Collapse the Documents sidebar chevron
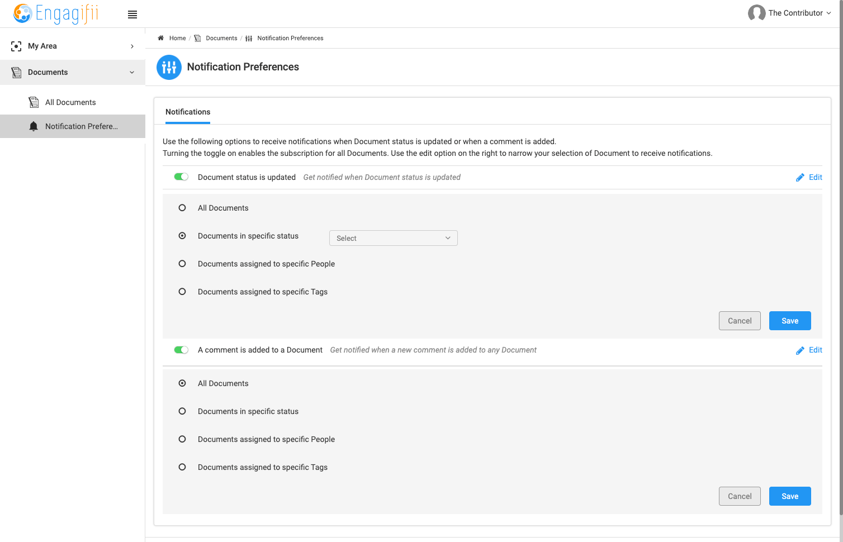 point(132,73)
